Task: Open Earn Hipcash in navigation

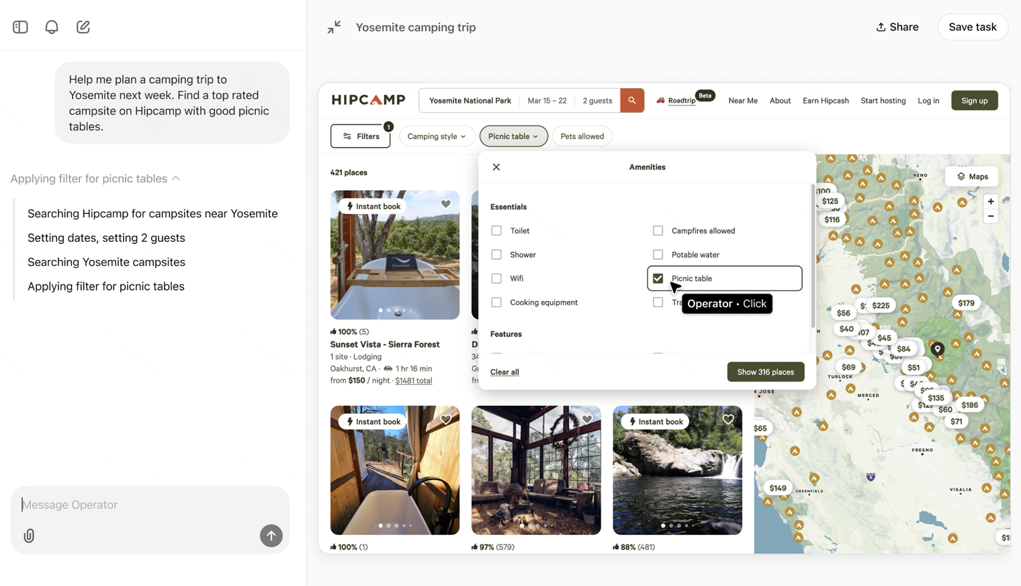Action: pyautogui.click(x=826, y=101)
